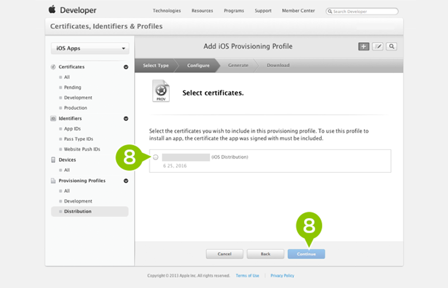Click the Certificates heading in sidebar
The width and height of the screenshot is (448, 288).
71,67
